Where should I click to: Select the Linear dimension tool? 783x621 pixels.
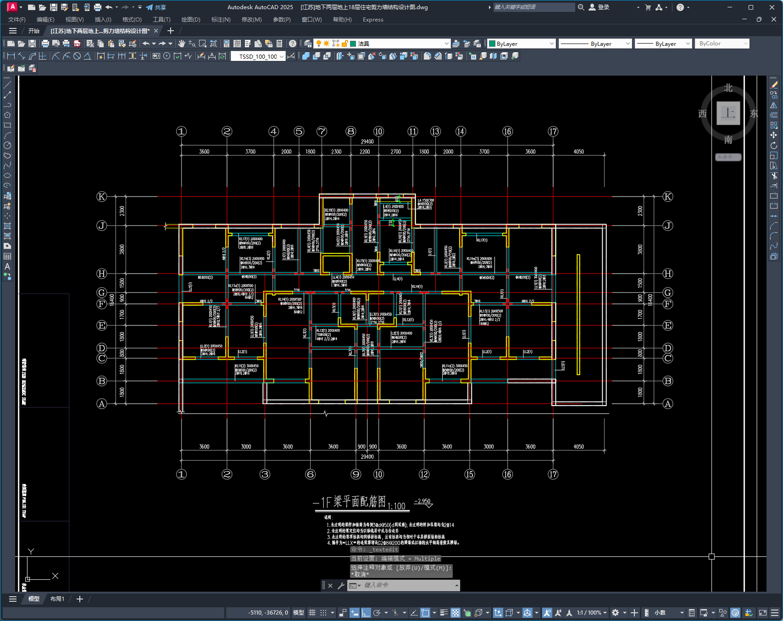(11, 56)
